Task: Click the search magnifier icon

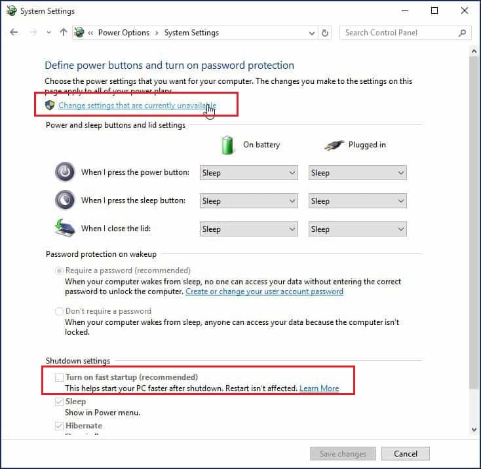Action: 462,33
